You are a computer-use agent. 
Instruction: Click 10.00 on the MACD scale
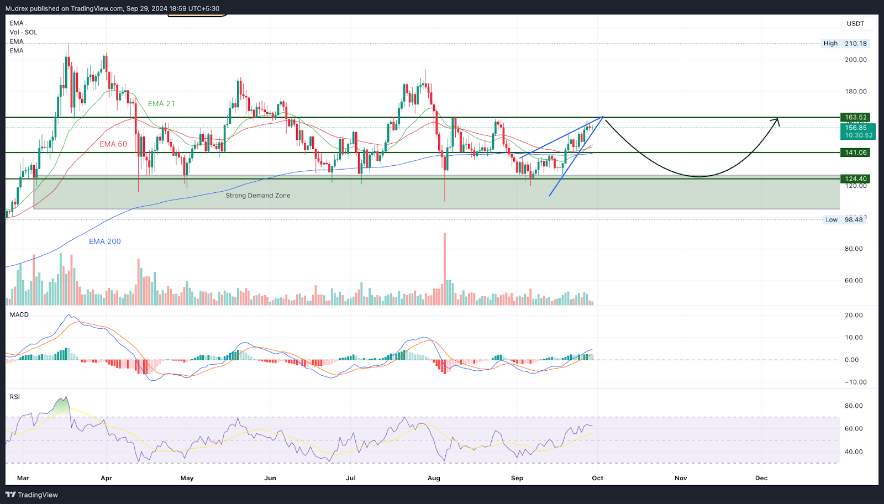[x=854, y=338]
